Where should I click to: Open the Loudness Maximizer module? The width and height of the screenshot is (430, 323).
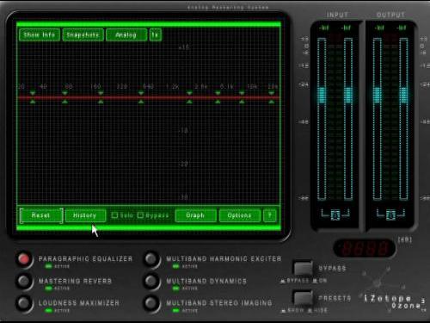pos(24,303)
